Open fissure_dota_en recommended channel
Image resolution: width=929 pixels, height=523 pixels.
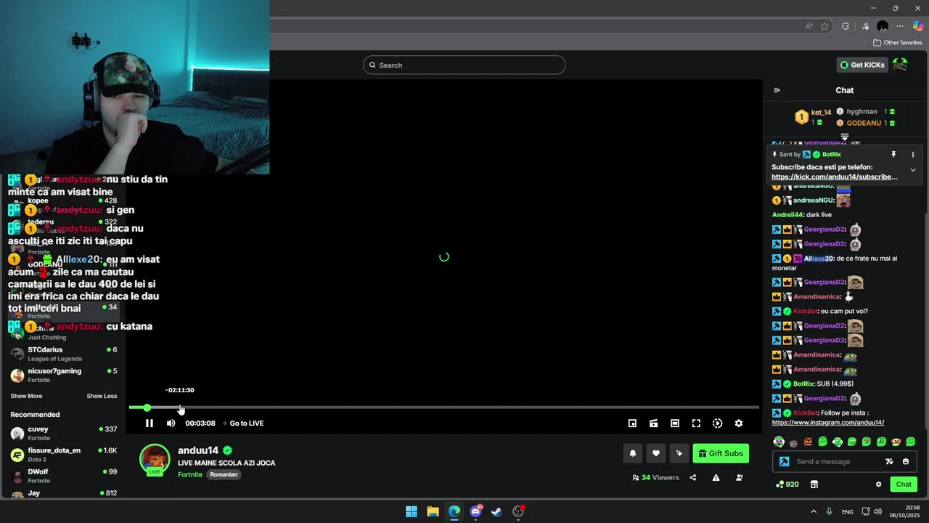coord(64,454)
